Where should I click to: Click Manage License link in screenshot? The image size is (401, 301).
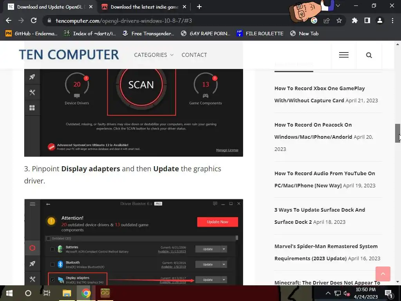click(227, 150)
